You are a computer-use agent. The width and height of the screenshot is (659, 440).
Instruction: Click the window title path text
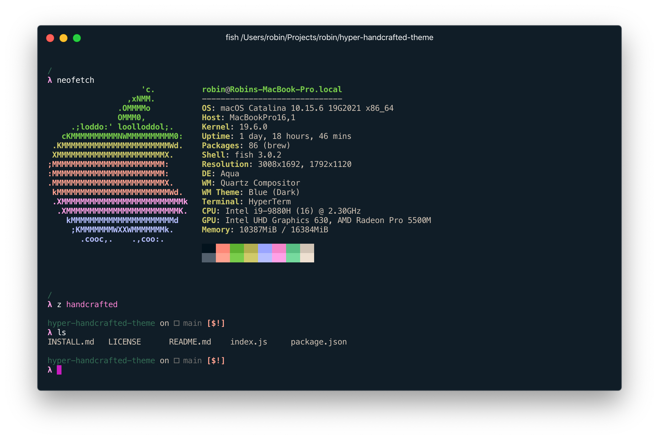pos(329,37)
